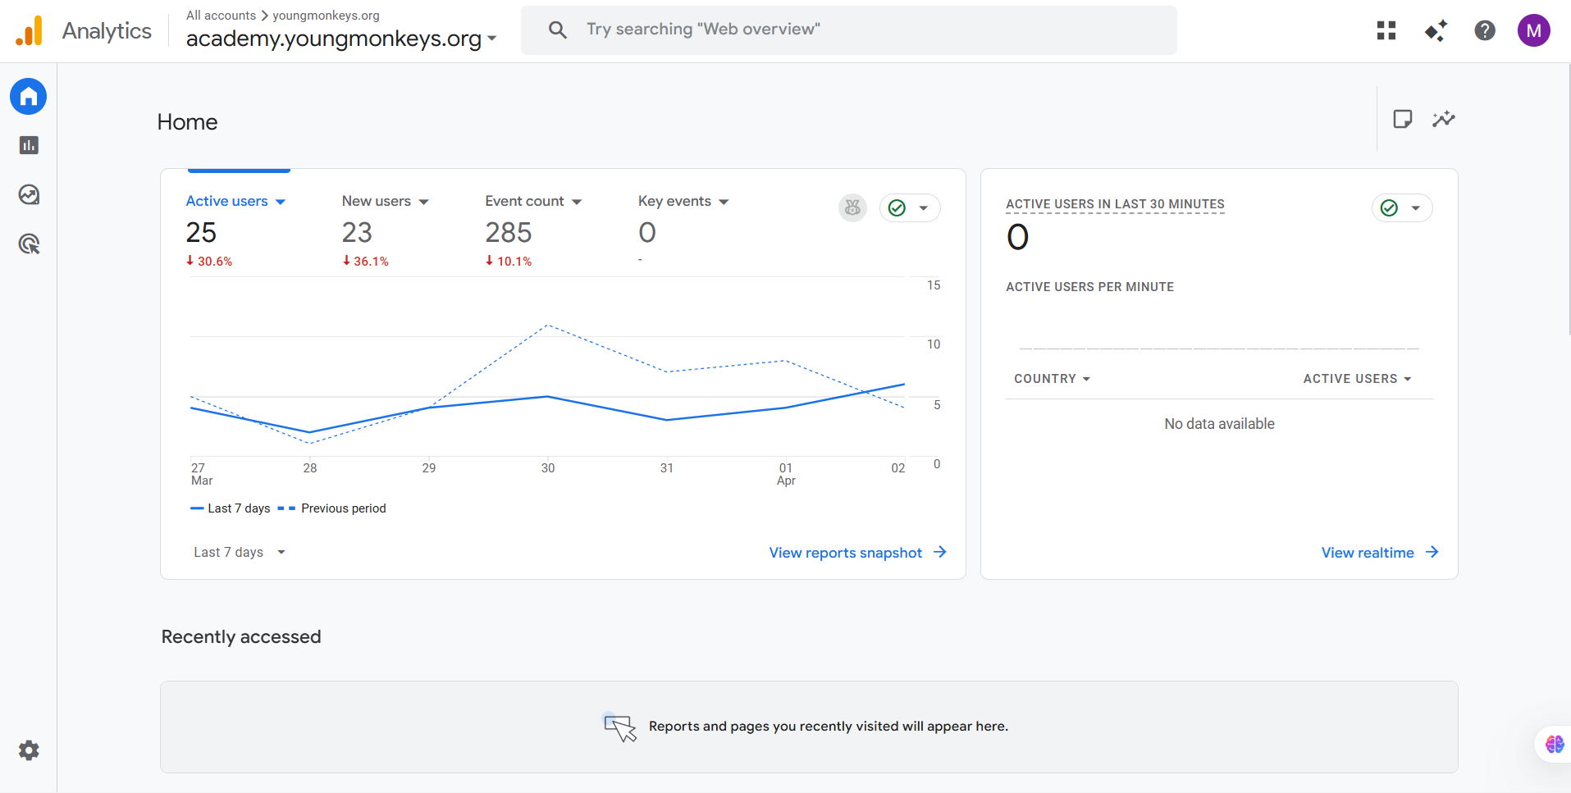Open the Reports section in sidebar
1571x793 pixels.
coord(29,145)
